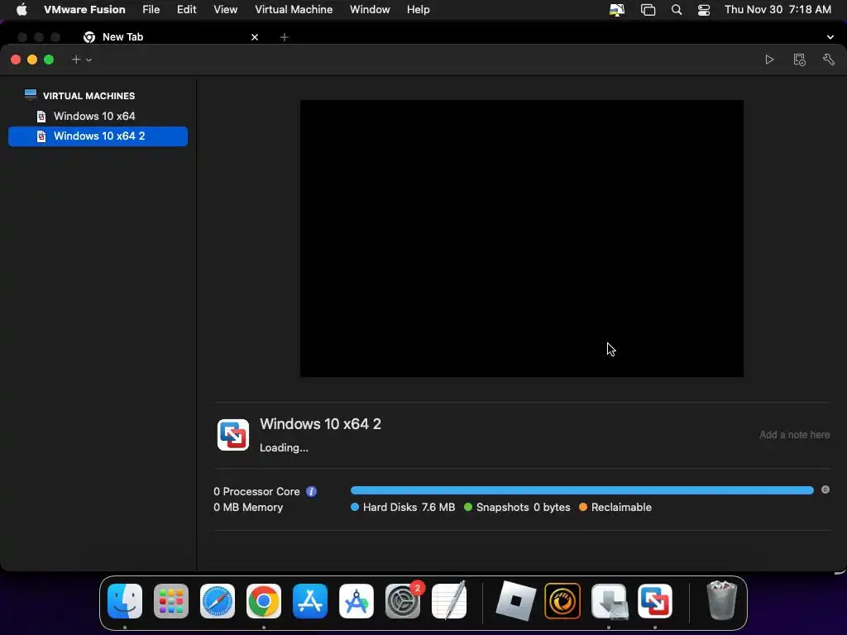Click the Add a note here field
Image resolution: width=847 pixels, height=635 pixels.
click(x=795, y=435)
